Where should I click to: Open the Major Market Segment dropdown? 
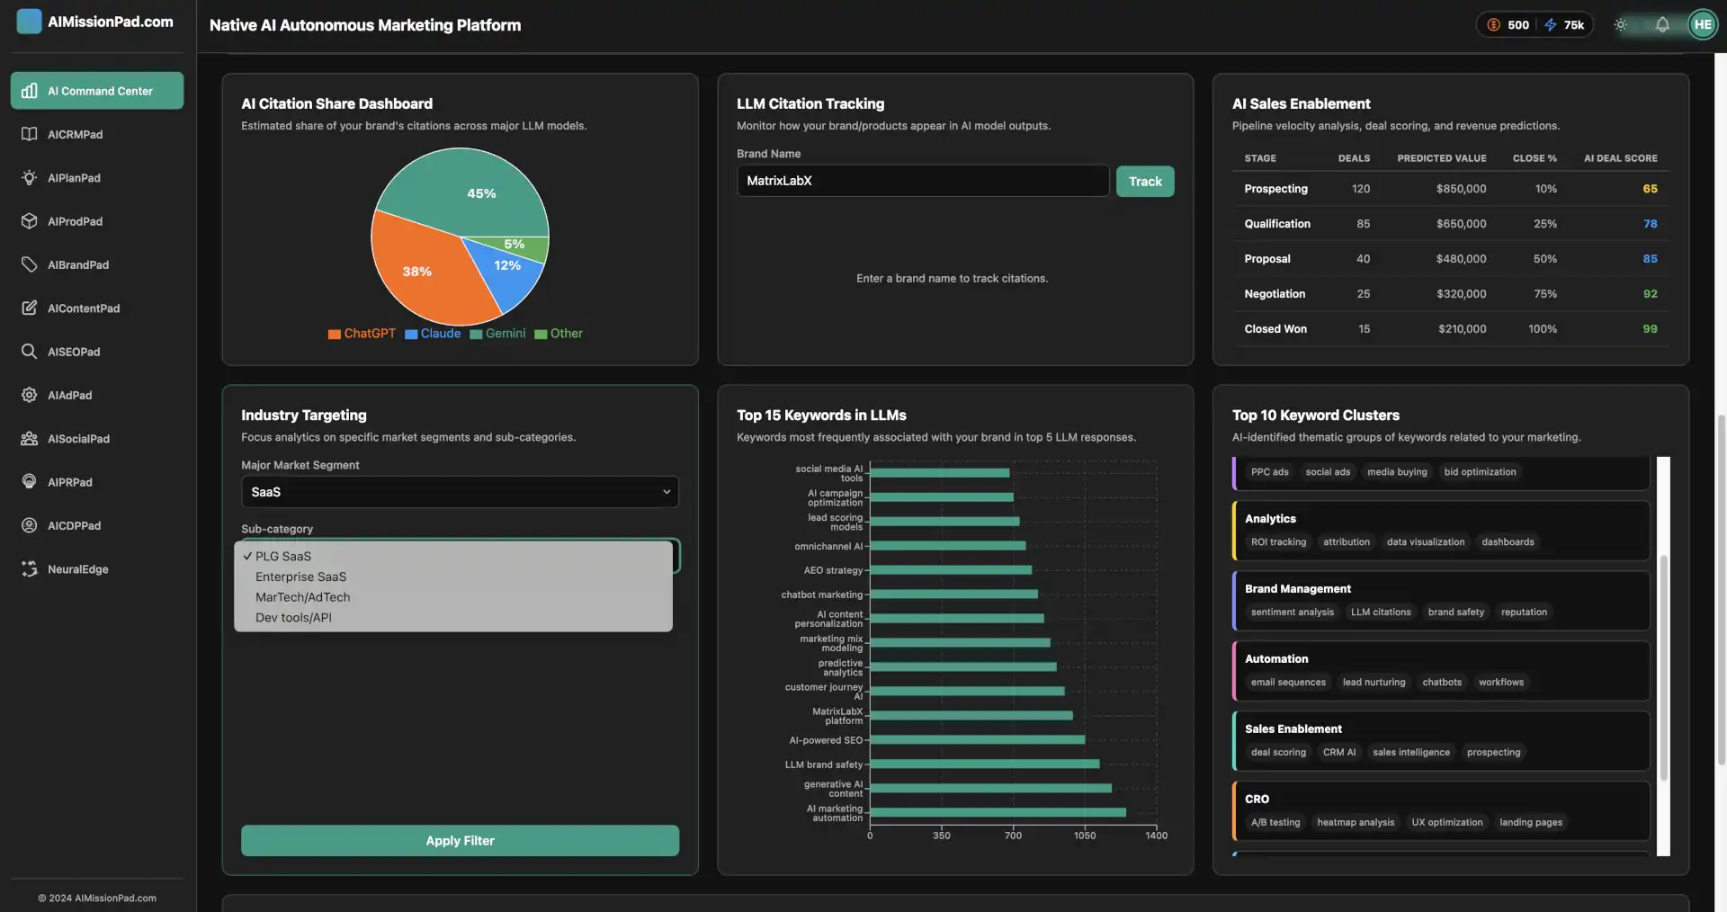tap(460, 492)
